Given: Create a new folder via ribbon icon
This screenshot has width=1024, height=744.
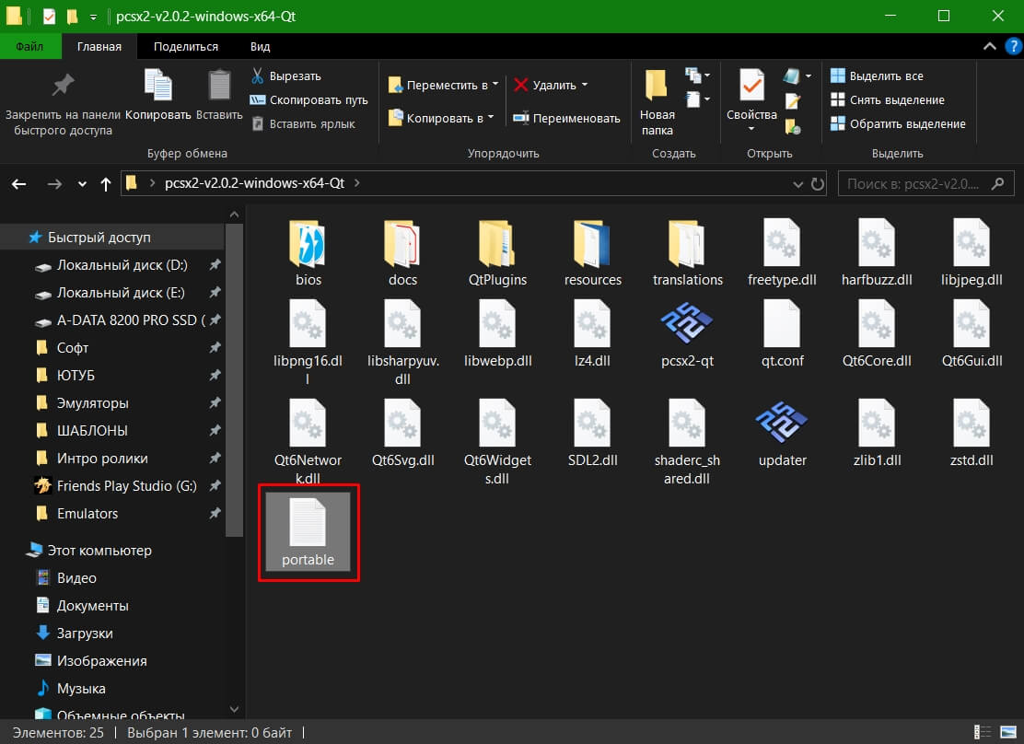Looking at the screenshot, I should click(657, 87).
